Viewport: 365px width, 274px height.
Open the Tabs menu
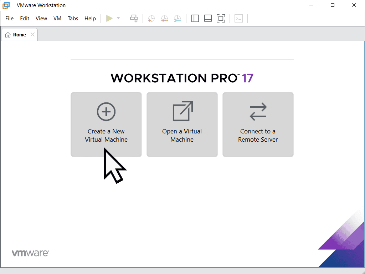[x=73, y=19]
